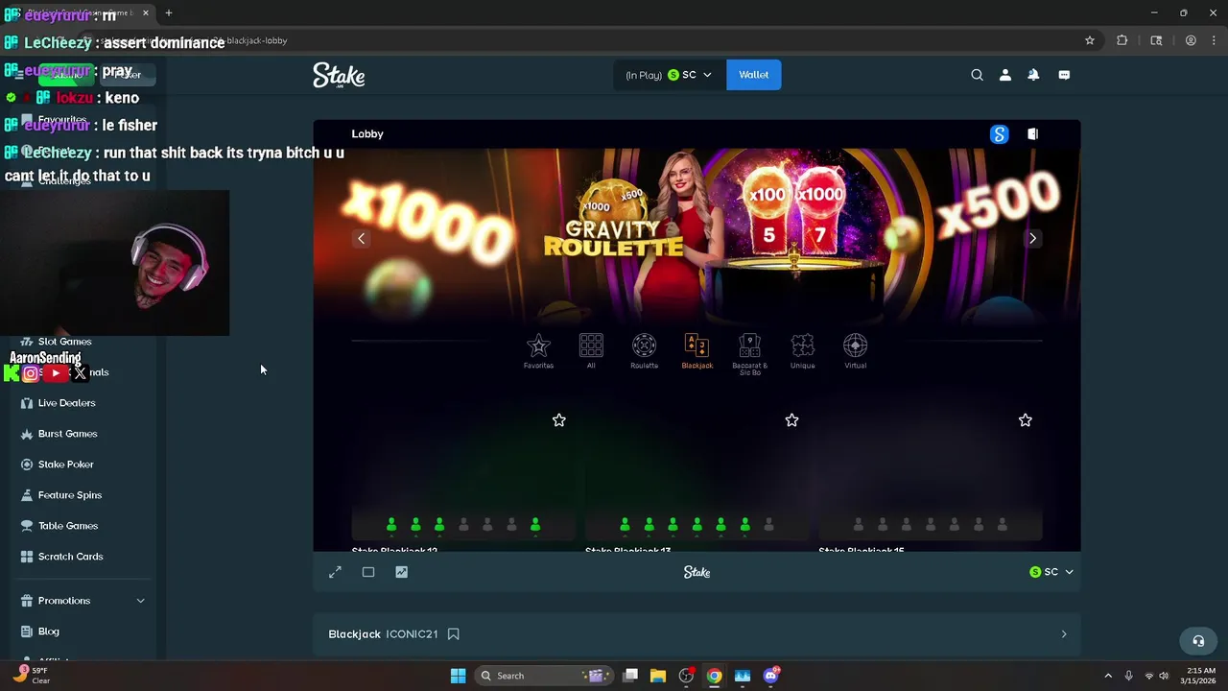Viewport: 1228px width, 691px height.
Task: Open the Stake Blackjack 13 table
Action: (697, 480)
